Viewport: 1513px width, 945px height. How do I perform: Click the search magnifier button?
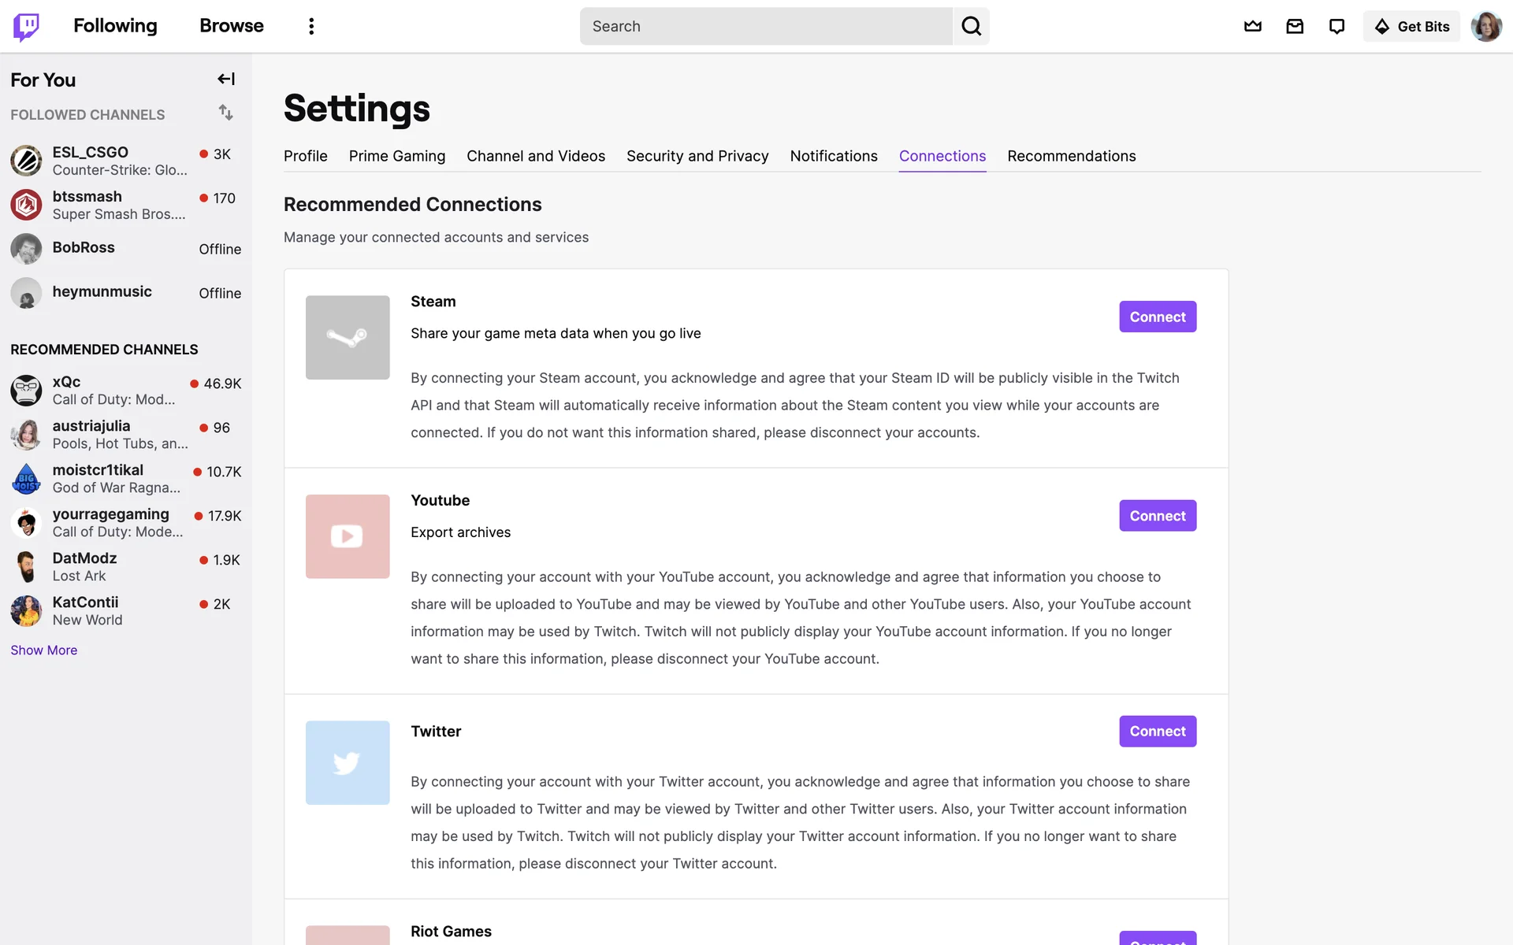[x=971, y=27]
